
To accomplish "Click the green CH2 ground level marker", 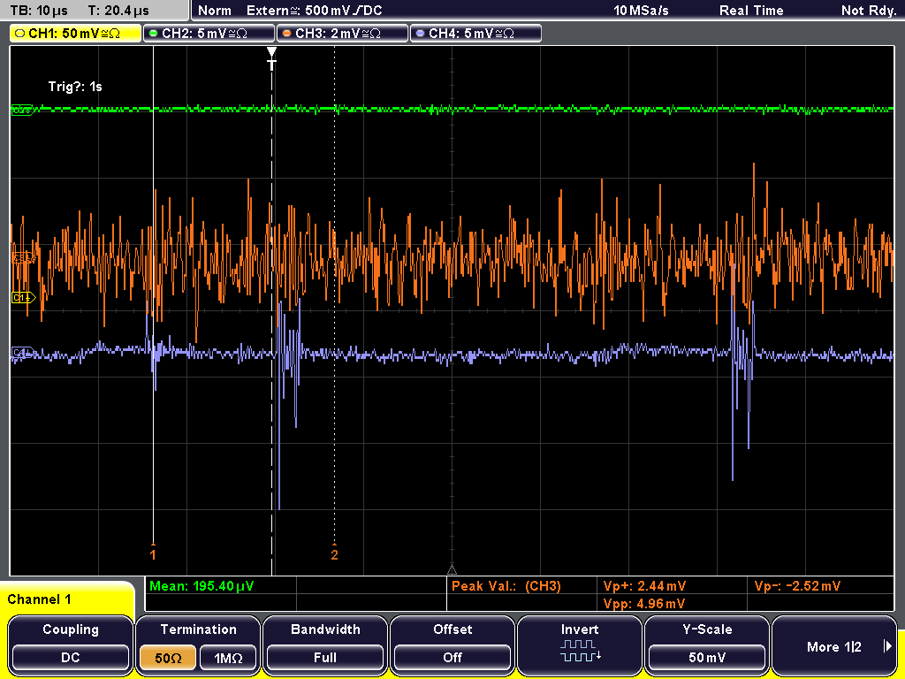I will coord(23,110).
